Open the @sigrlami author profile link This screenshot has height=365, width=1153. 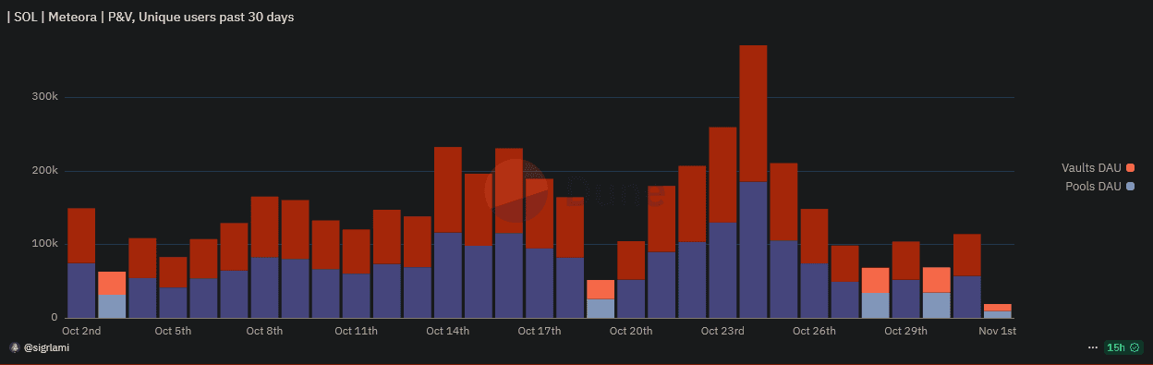pos(46,347)
